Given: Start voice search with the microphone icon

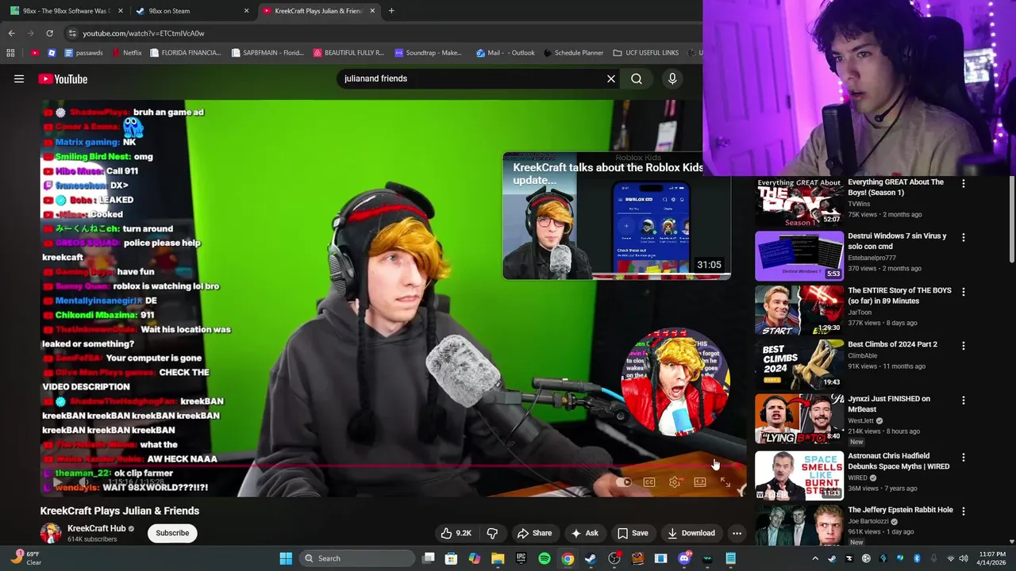Looking at the screenshot, I should point(672,79).
